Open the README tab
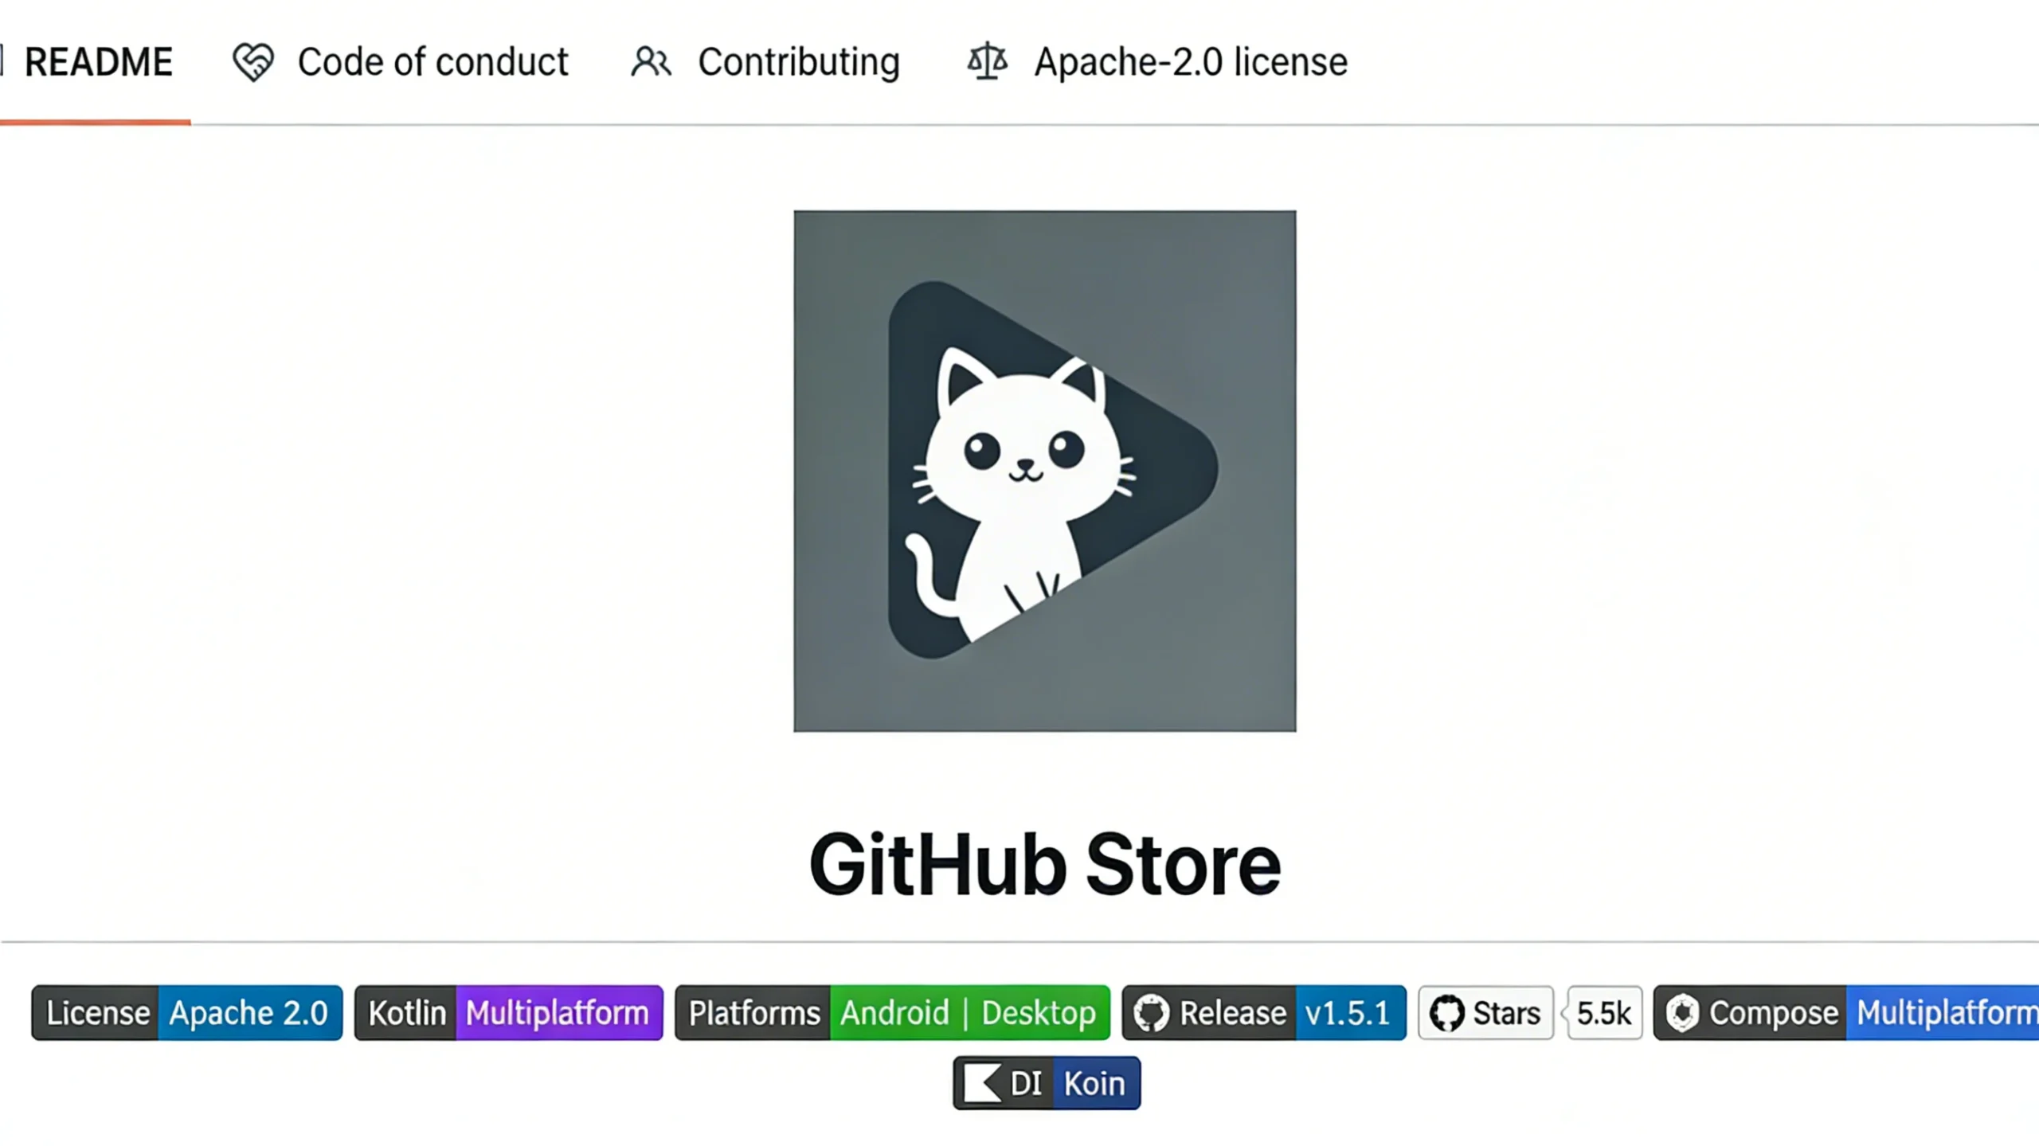The height and width of the screenshot is (1146, 2039). [97, 62]
